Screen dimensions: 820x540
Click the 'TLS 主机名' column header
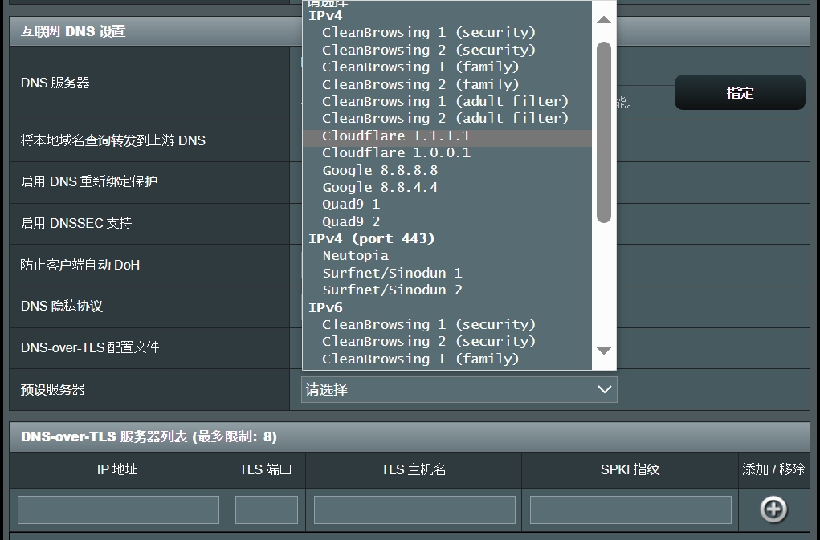pos(413,469)
